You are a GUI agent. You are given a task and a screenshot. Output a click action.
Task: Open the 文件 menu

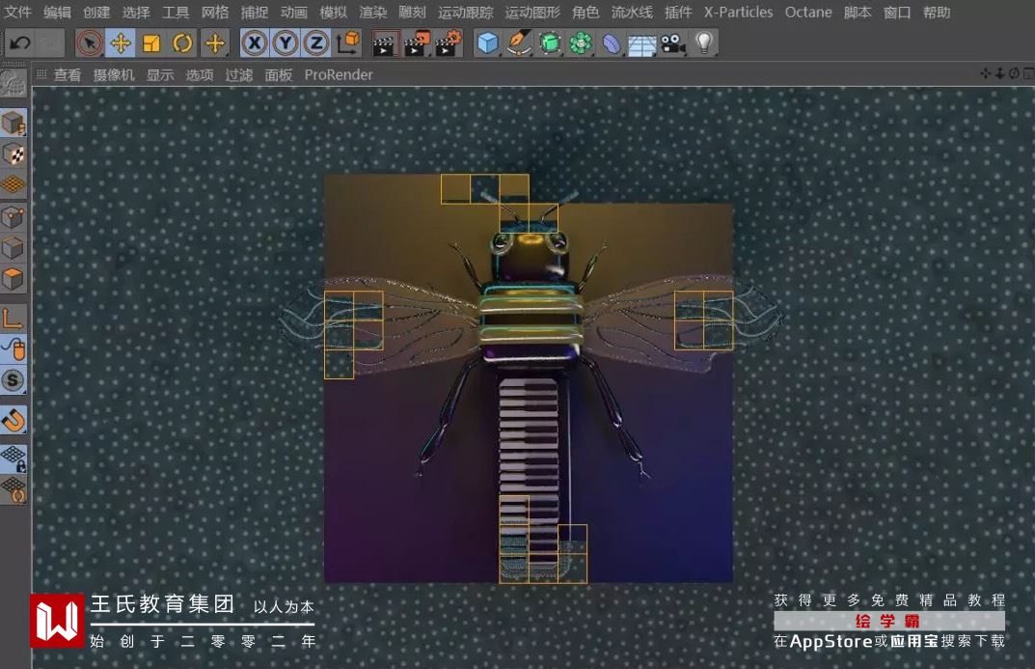coord(17,12)
